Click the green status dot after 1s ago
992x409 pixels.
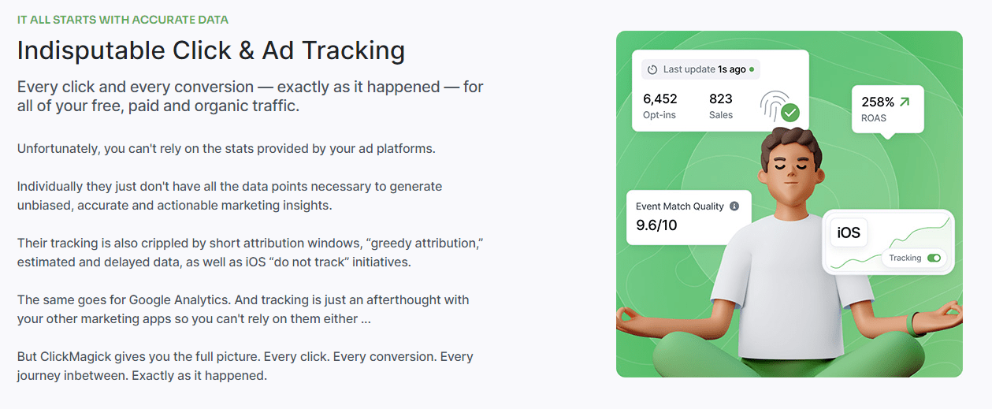click(x=752, y=69)
